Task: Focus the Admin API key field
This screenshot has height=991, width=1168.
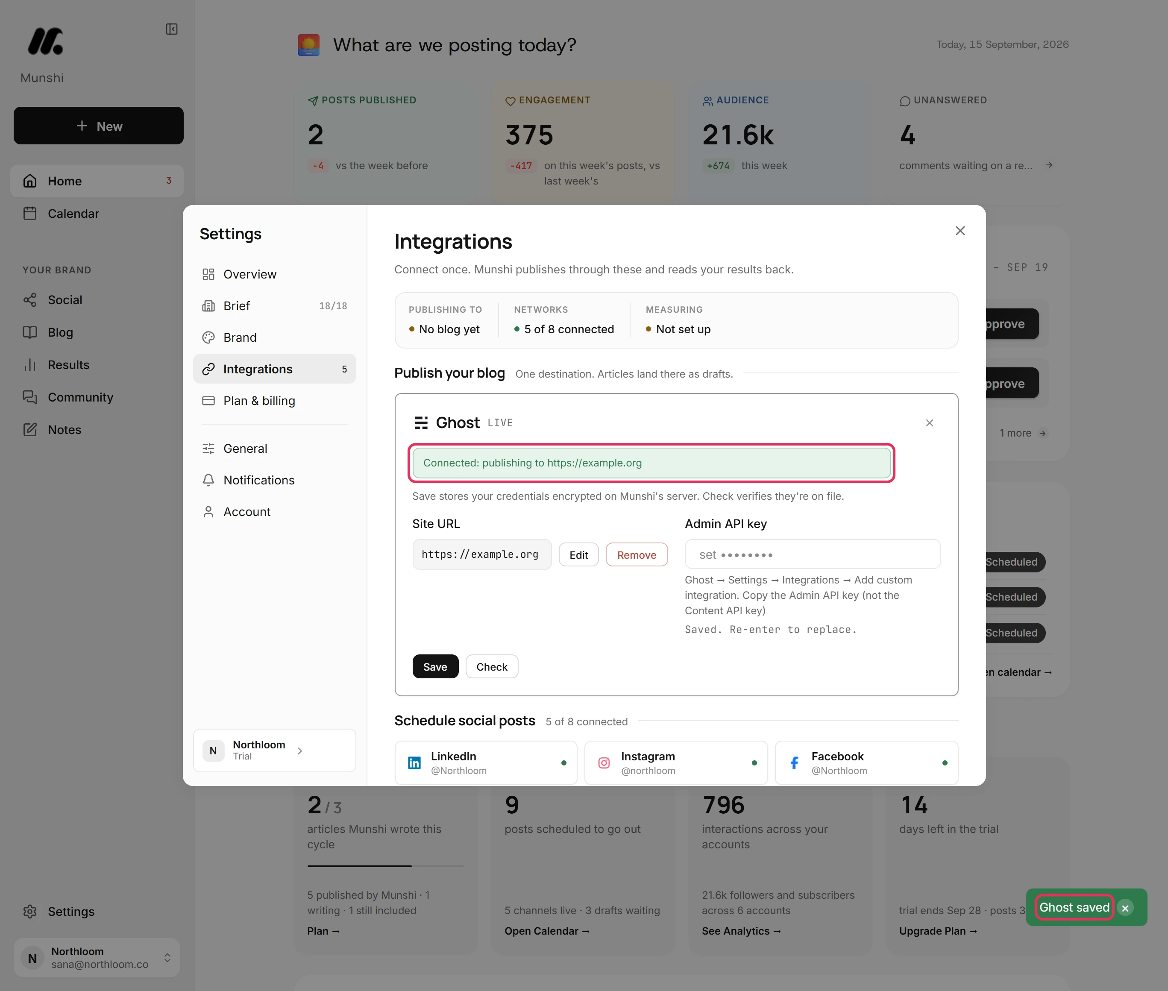Action: click(x=813, y=554)
